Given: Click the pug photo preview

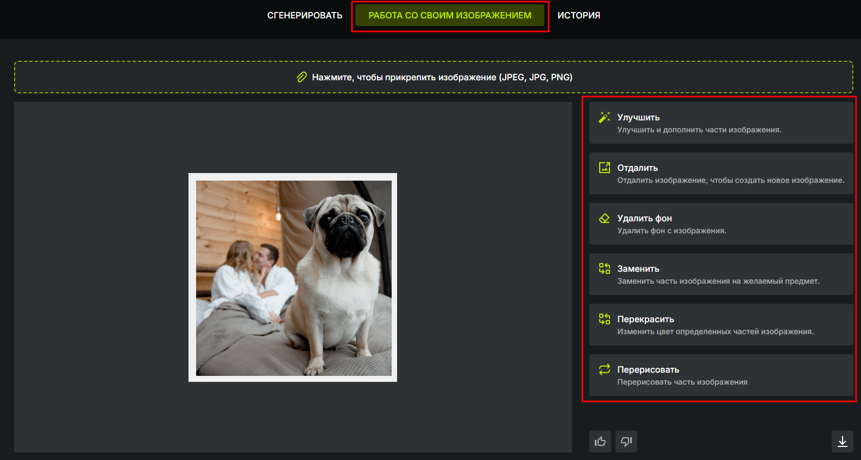Looking at the screenshot, I should pos(293,278).
